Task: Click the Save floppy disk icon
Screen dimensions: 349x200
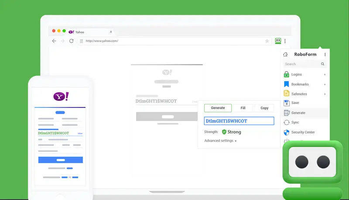Action: [x=287, y=103]
